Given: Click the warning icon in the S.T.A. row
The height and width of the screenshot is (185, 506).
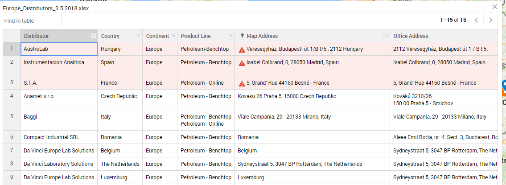Looking at the screenshot, I should (242, 84).
